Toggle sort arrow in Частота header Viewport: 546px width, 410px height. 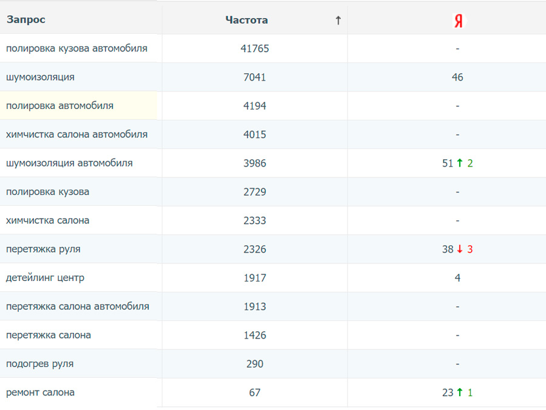coord(338,21)
